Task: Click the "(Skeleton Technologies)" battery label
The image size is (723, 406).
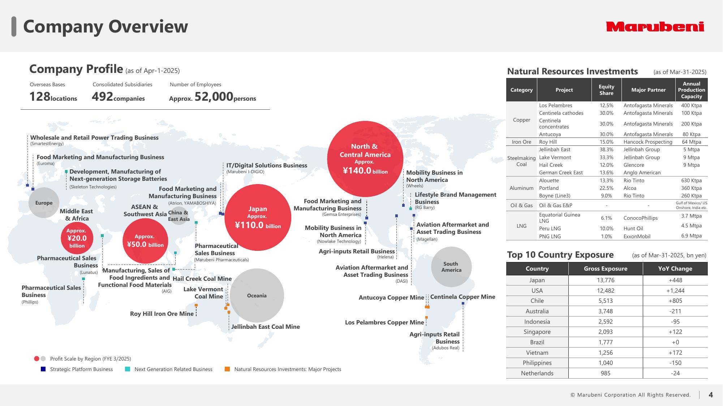Action: 93,187
